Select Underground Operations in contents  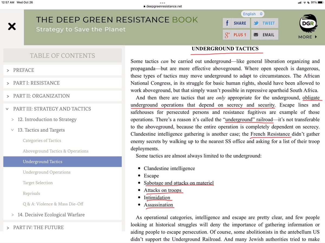(47, 172)
